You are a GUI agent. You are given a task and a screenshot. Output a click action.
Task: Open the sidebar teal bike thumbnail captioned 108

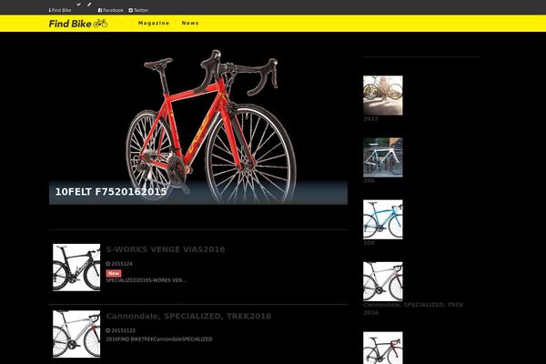(383, 219)
